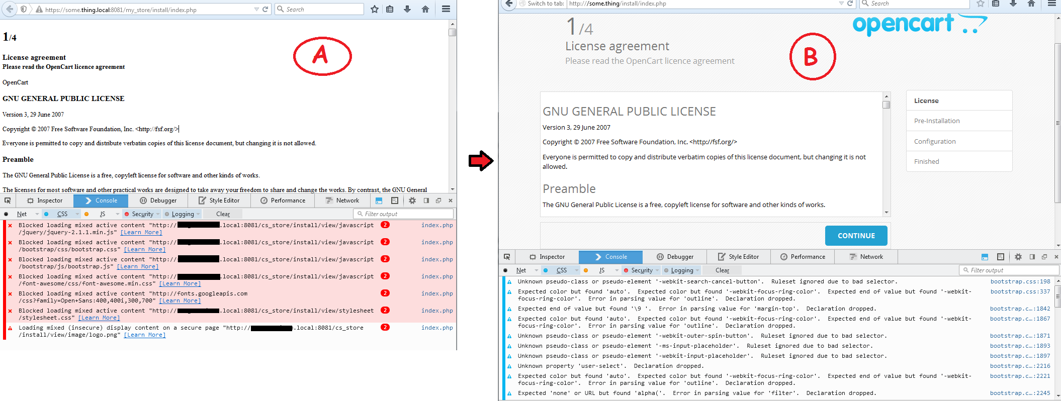This screenshot has height=401, width=1061.
Task: Click index.php source link on the stylesheet.css error row
Action: pyautogui.click(x=437, y=311)
